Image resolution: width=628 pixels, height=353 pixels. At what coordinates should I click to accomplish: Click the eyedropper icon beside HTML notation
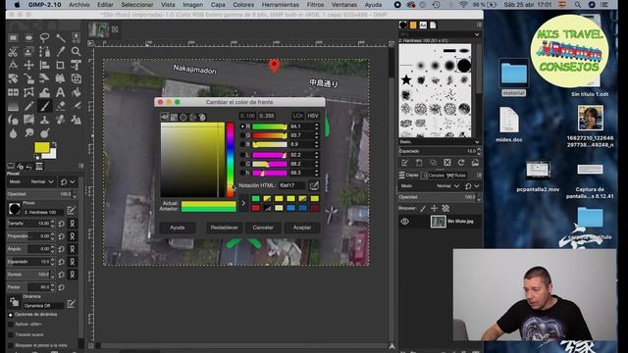click(314, 185)
